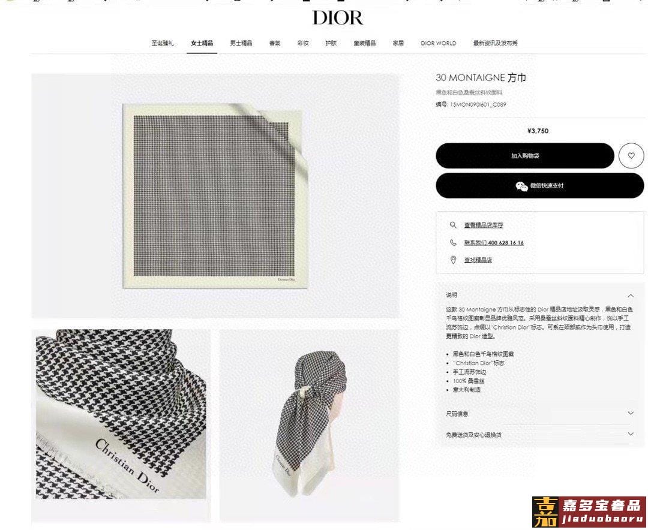
Task: Click the DIOR logo at the top
Action: pos(338,18)
